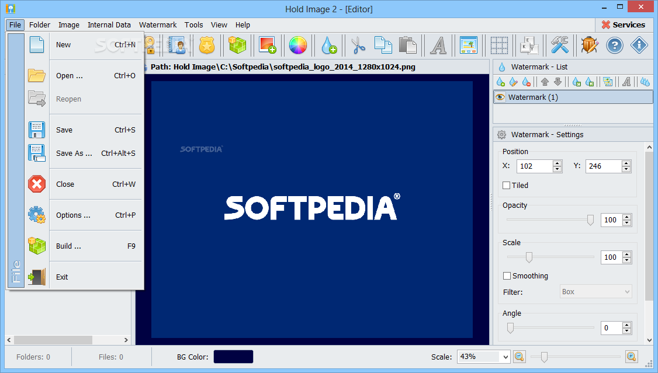Click the blue diamond info icon
Image resolution: width=658 pixels, height=373 pixels.
click(639, 45)
